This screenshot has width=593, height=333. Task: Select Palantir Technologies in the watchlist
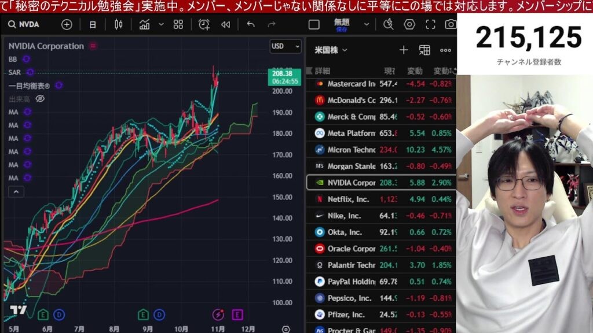(381, 265)
